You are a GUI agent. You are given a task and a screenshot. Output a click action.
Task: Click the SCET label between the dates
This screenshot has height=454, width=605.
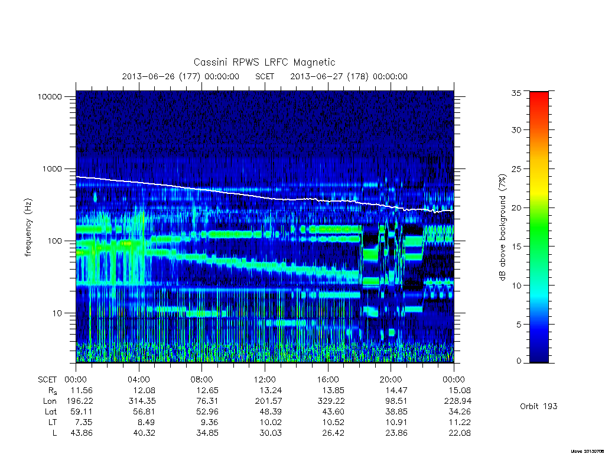[265, 76]
